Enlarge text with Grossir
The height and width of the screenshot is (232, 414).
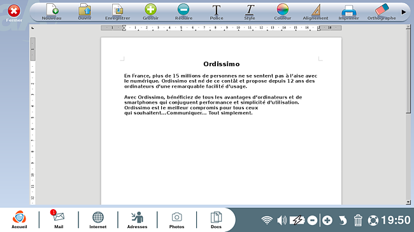click(150, 12)
